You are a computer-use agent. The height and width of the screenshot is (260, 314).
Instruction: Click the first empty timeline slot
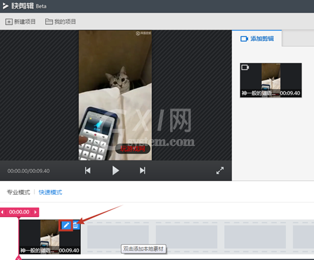[118, 237]
